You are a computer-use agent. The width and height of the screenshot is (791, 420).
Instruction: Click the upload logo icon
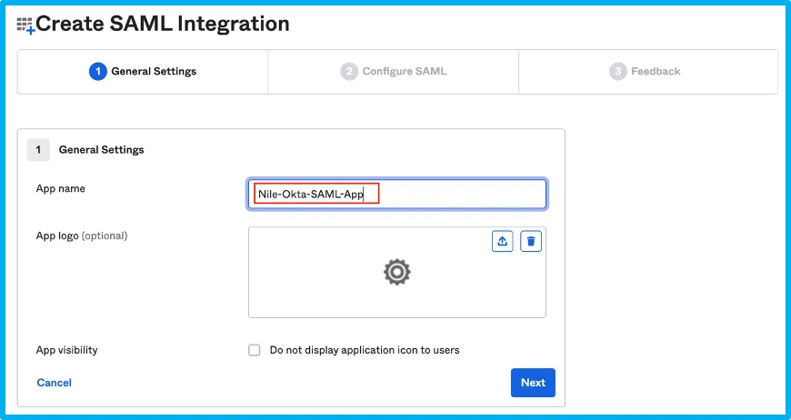(503, 242)
